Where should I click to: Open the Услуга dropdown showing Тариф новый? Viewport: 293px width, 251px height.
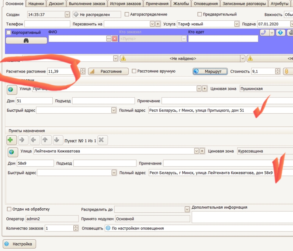tap(236, 24)
